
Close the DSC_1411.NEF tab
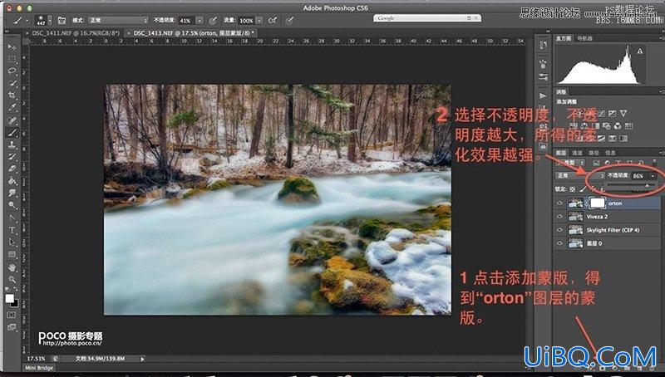coord(27,33)
